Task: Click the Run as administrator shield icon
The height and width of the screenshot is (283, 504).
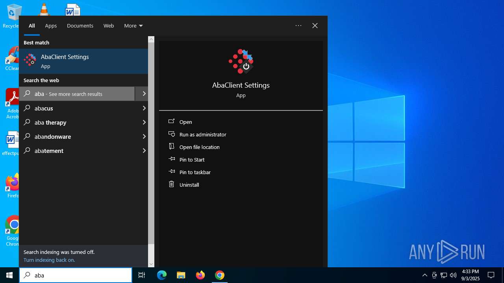Action: click(171, 134)
